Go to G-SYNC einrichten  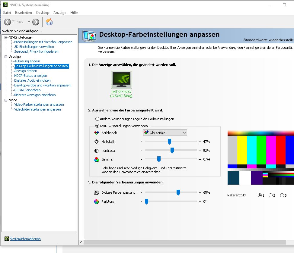[x=27, y=90]
